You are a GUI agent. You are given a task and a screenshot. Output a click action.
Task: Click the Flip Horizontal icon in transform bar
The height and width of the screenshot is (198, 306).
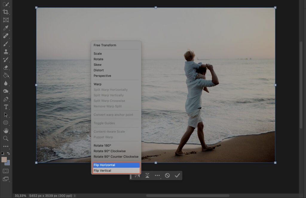137,176
